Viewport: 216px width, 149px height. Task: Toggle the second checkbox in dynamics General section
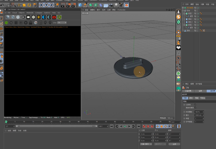pos(195,108)
